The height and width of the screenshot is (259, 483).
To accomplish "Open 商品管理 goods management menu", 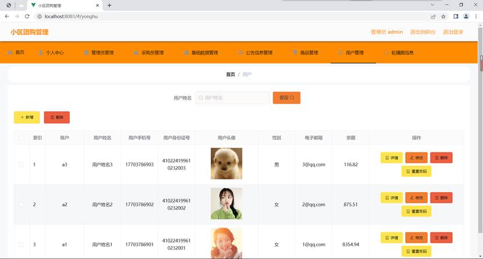I will 305,52.
